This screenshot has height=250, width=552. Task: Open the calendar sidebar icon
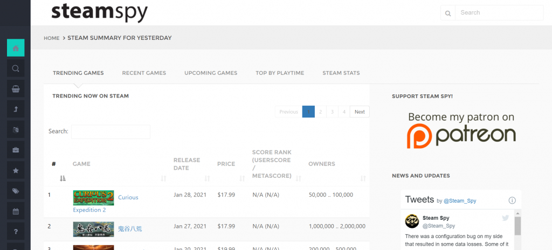click(x=16, y=211)
